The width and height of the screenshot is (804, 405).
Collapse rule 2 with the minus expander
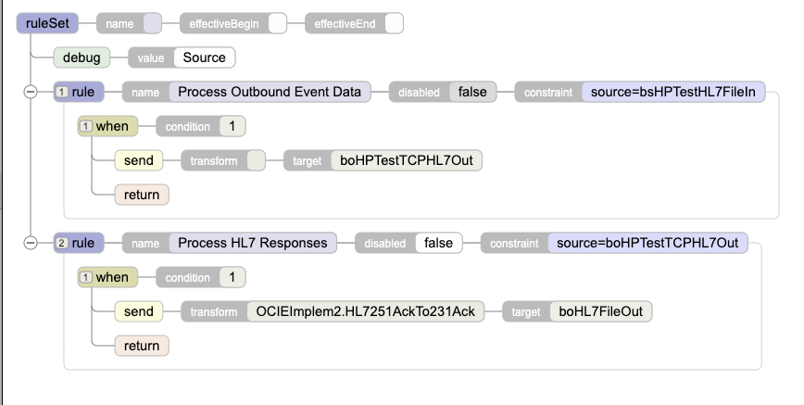pos(31,243)
